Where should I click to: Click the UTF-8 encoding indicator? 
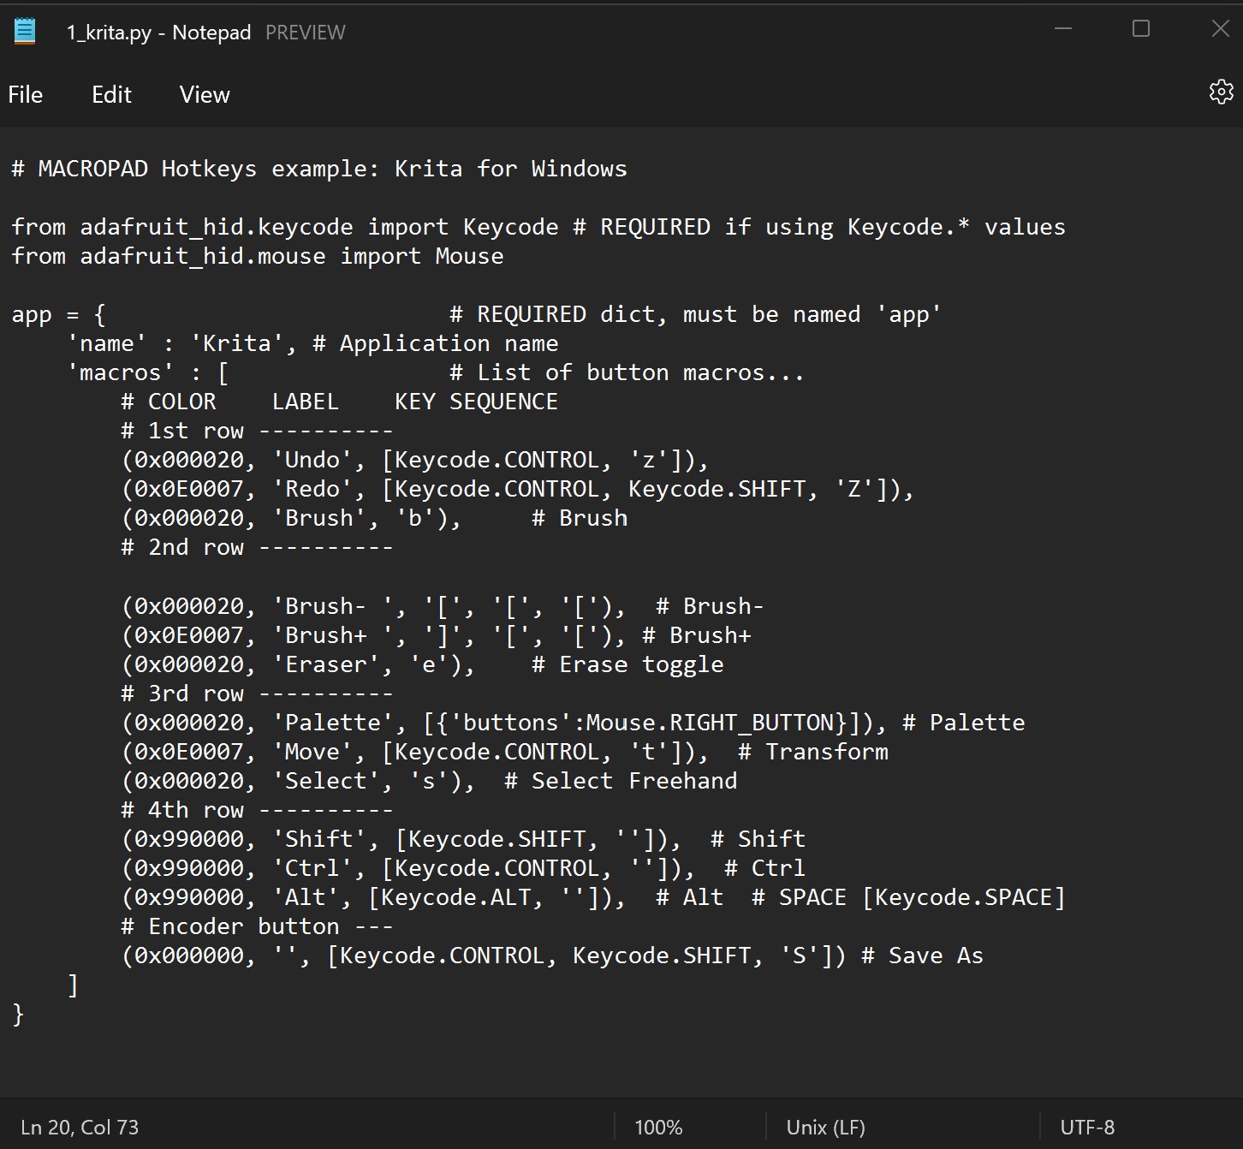tap(1087, 1127)
